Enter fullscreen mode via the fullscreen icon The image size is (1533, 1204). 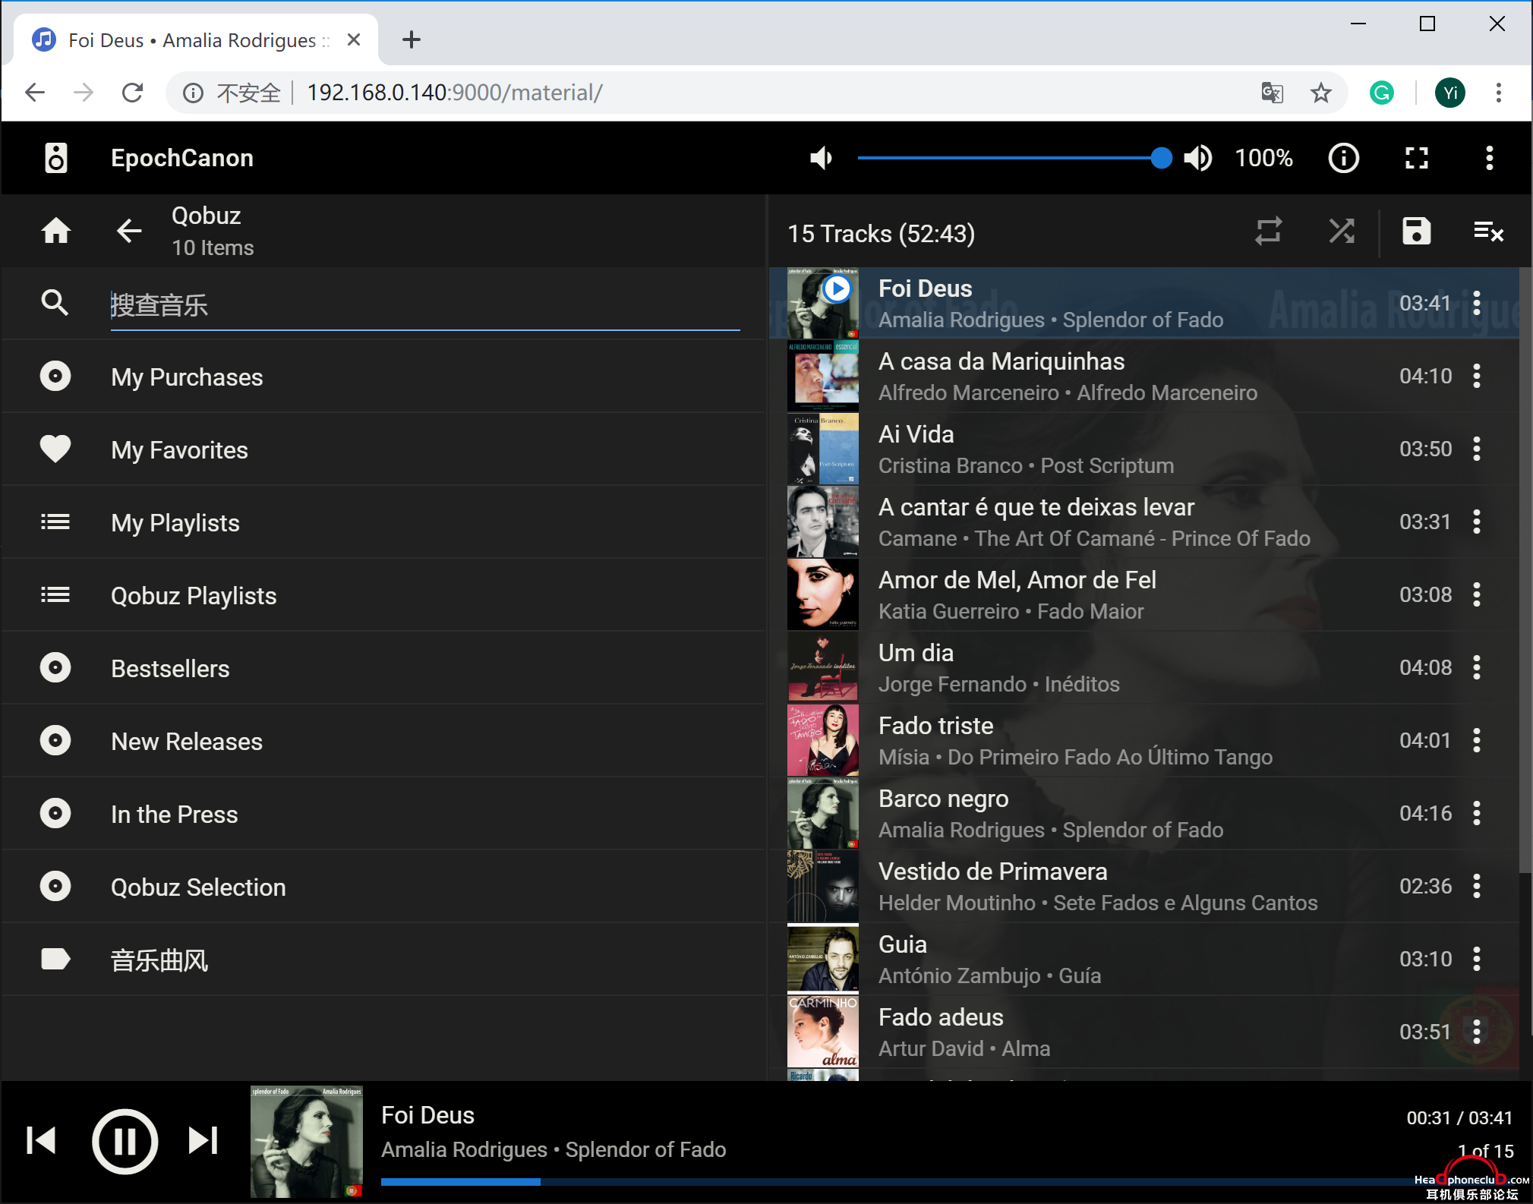point(1416,158)
